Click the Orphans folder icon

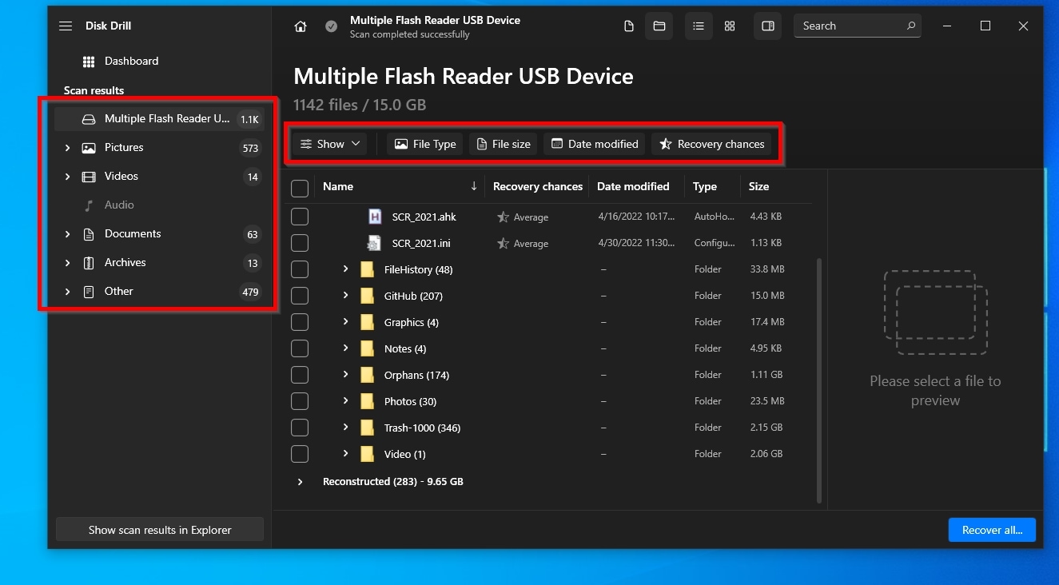(367, 375)
